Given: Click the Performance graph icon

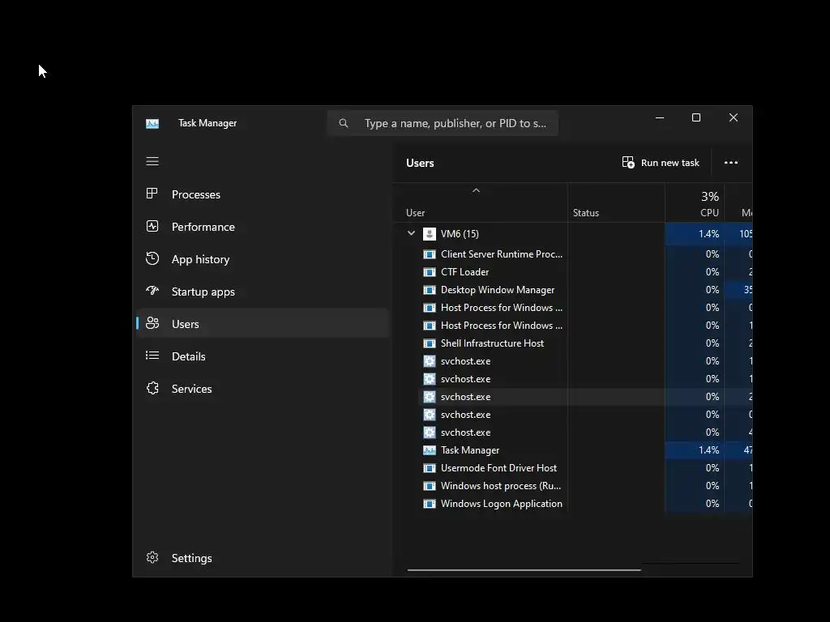Looking at the screenshot, I should (x=152, y=227).
